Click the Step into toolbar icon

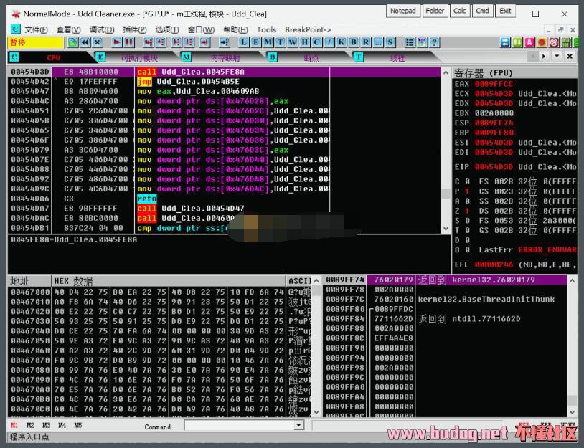[x=149, y=42]
